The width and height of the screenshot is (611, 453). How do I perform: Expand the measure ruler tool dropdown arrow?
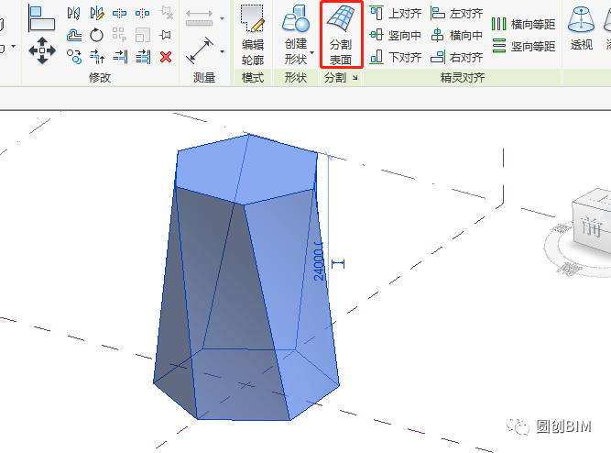coord(222,18)
